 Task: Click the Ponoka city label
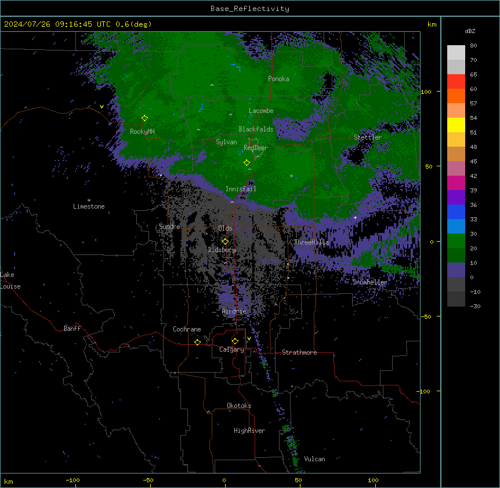click(x=278, y=79)
